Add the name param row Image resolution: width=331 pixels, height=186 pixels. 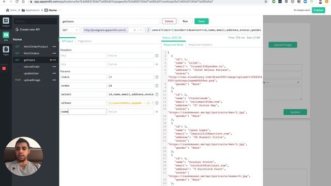point(157,112)
